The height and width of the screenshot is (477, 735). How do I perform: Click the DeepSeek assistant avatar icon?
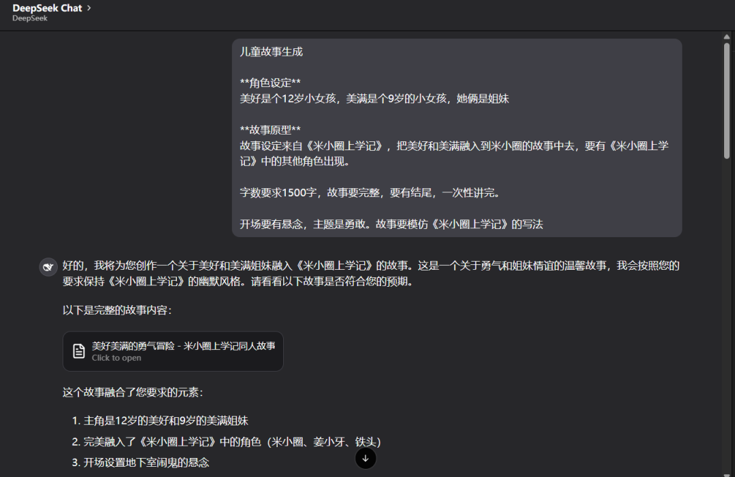pyautogui.click(x=48, y=267)
